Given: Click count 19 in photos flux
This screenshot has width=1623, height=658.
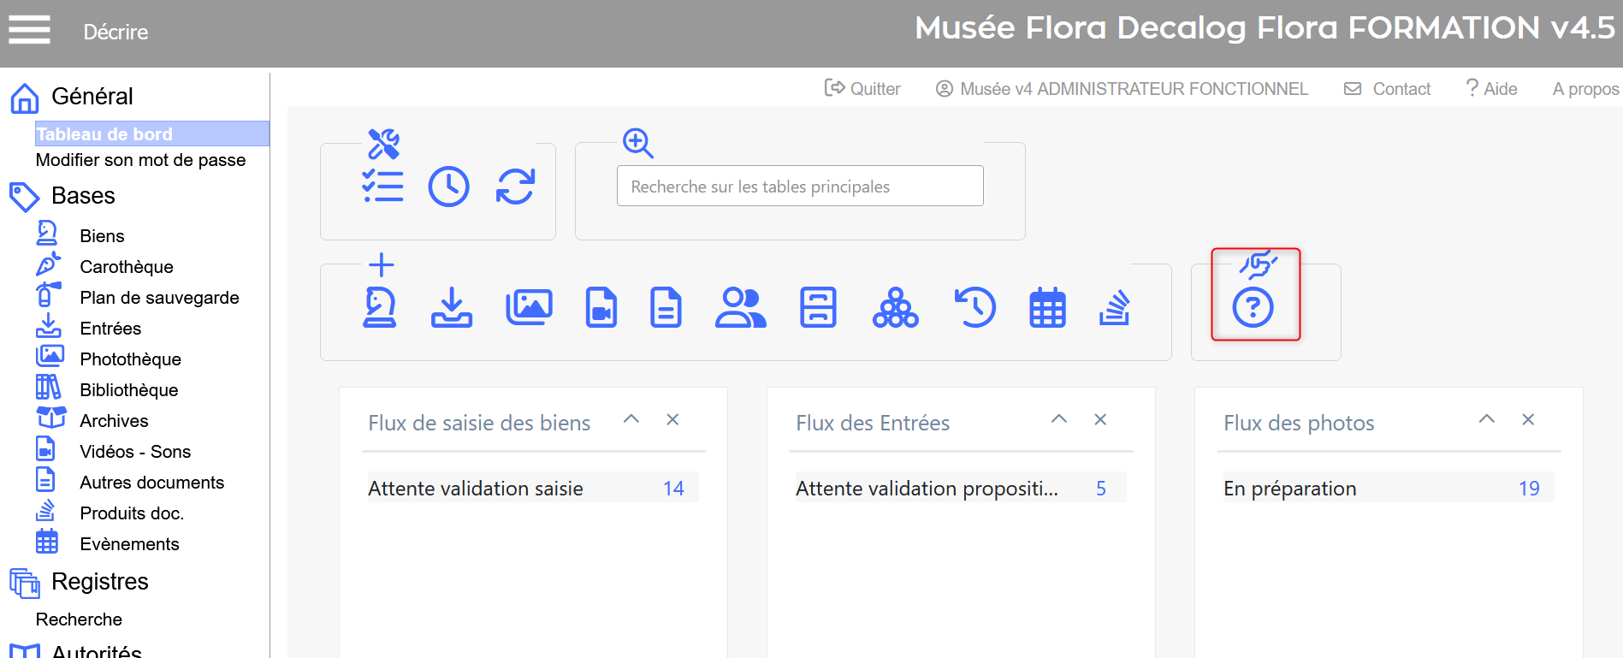Looking at the screenshot, I should (x=1529, y=489).
